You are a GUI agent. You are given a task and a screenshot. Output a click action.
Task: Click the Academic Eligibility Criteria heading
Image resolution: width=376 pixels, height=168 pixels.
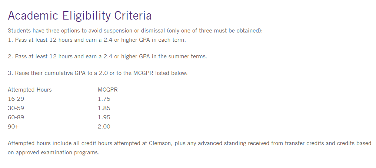click(x=80, y=16)
